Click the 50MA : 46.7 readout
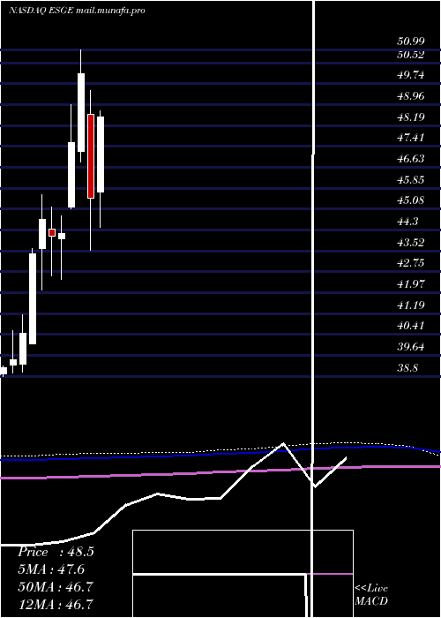This screenshot has height=618, width=441. (56, 587)
